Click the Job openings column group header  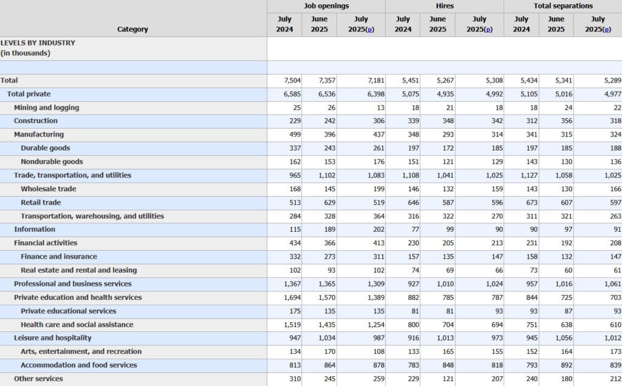[x=326, y=6]
